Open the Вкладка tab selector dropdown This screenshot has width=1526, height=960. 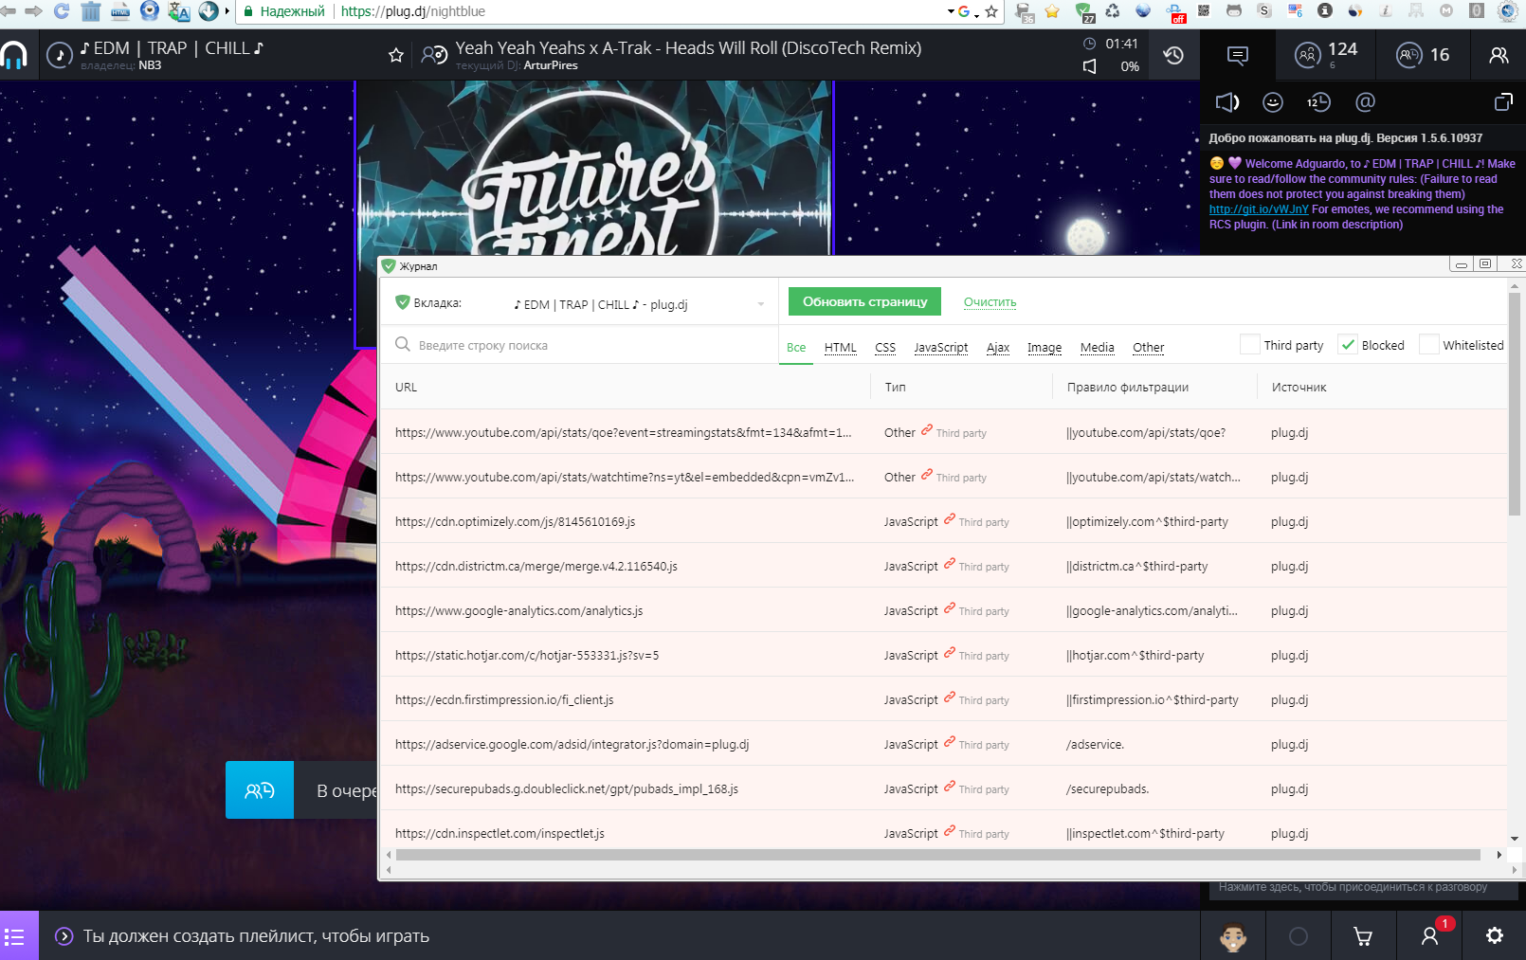point(639,304)
